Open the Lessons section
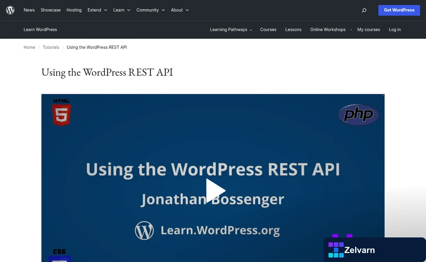This screenshot has height=262, width=426. (293, 29)
